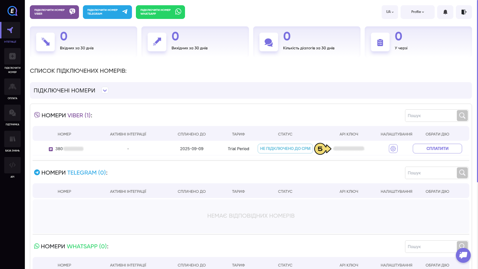Click the Telegram search field

pos(431,173)
